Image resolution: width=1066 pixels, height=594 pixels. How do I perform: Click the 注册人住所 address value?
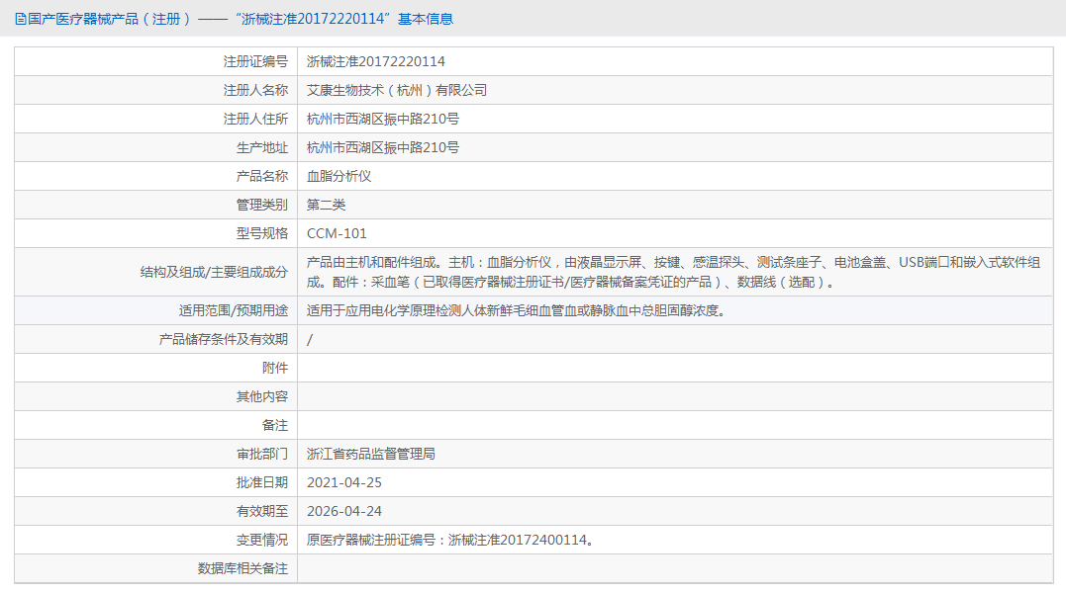pos(383,119)
